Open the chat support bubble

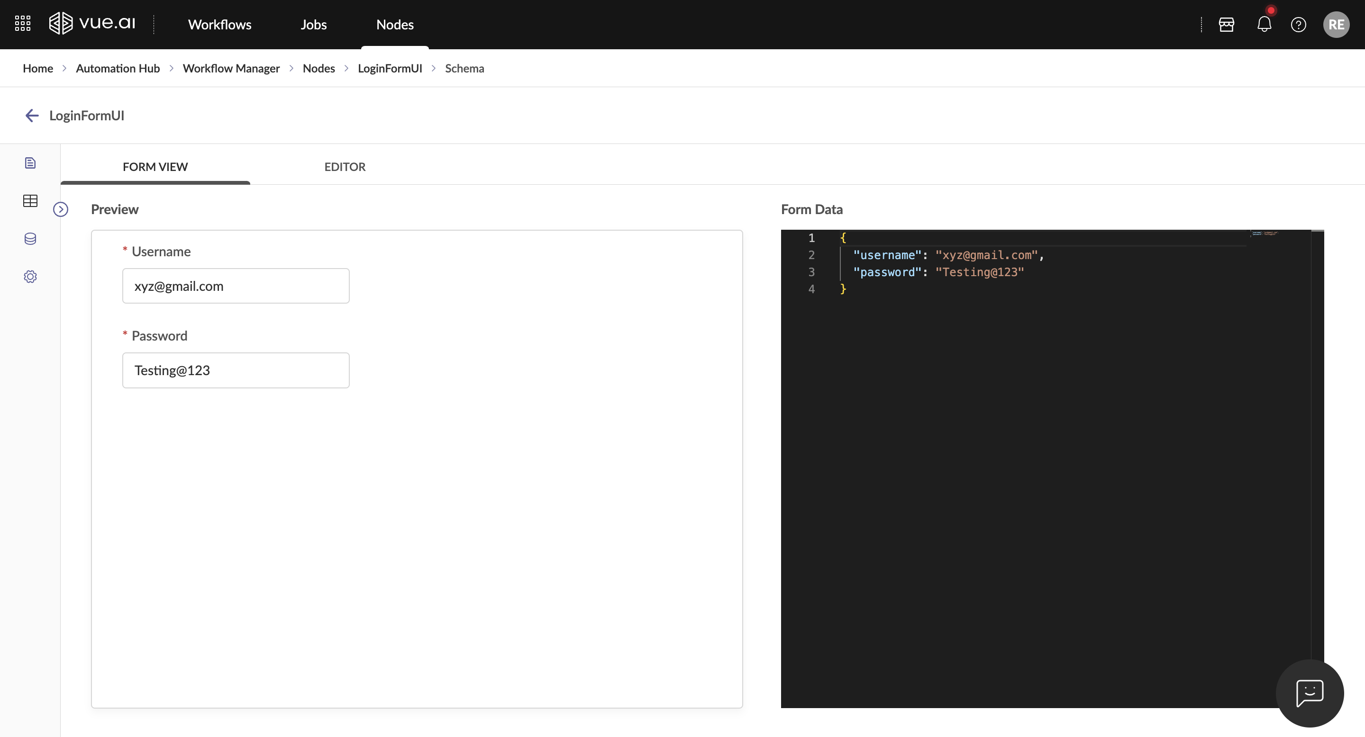pos(1310,692)
